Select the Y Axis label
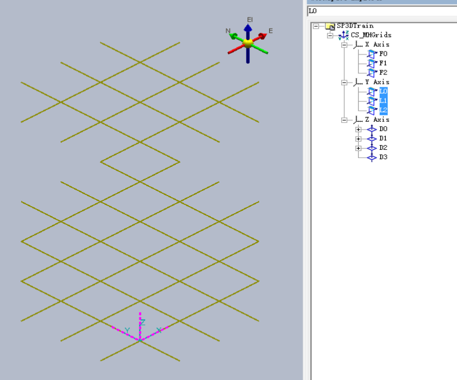This screenshot has width=457, height=380. 377,82
